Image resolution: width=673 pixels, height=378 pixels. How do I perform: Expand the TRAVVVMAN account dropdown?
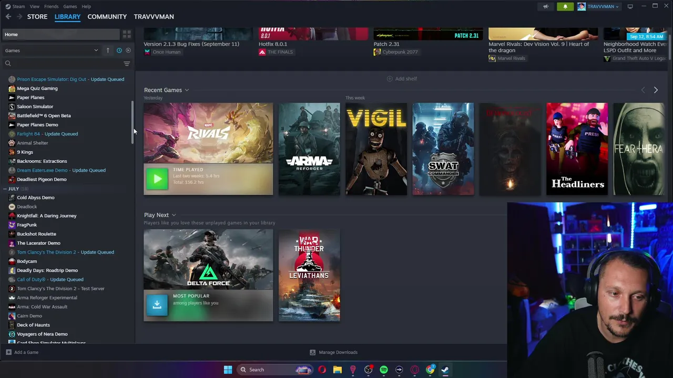(599, 6)
